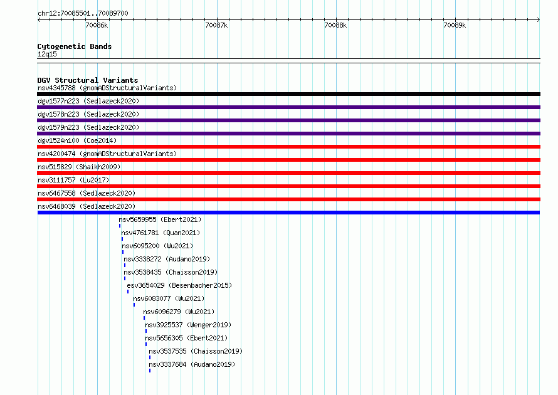Click the Cytogenetic Bands track title

(75, 46)
